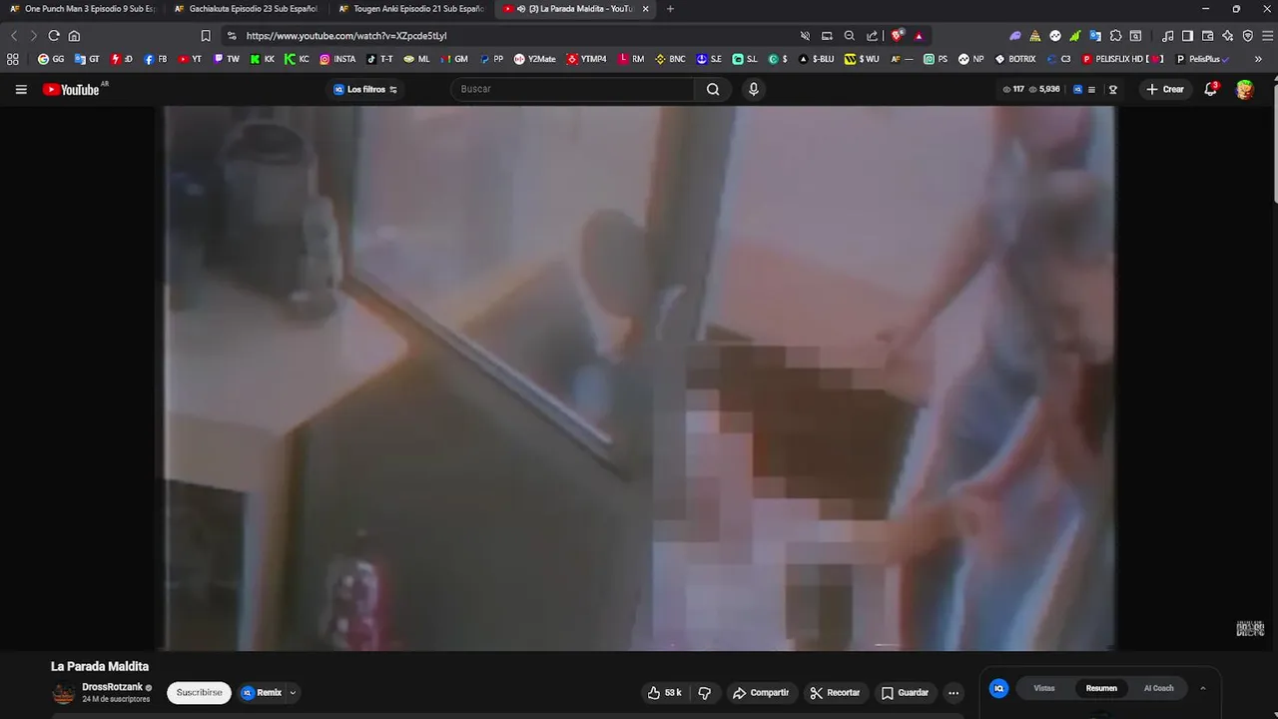Toggle the IQ badge beside view counters
This screenshot has width=1278, height=719.
[x=1077, y=89]
